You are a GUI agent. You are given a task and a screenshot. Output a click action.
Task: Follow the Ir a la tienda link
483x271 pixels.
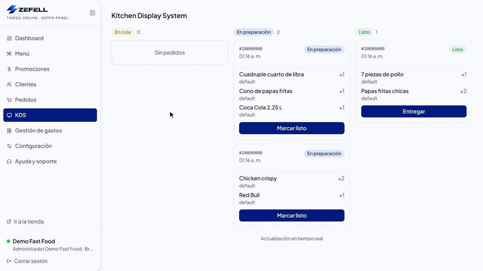point(25,222)
